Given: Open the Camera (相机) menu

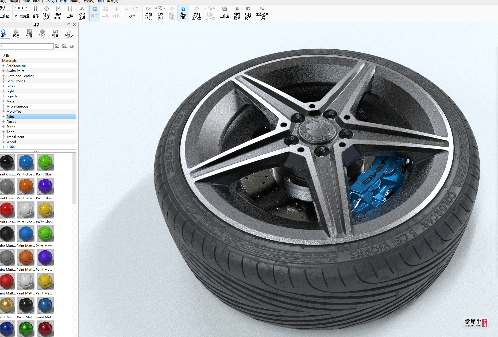Looking at the screenshot, I should click(x=52, y=1).
